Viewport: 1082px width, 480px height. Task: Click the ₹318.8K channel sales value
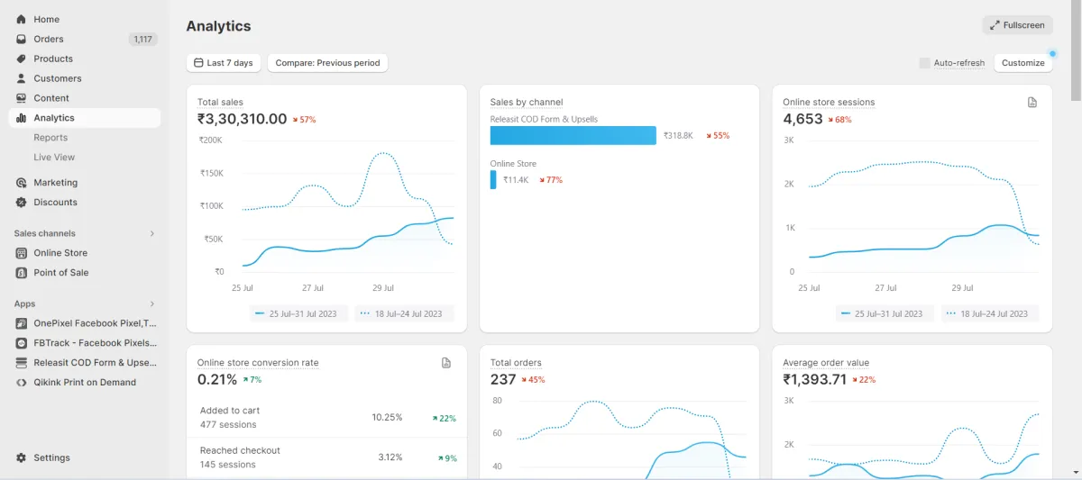point(678,136)
